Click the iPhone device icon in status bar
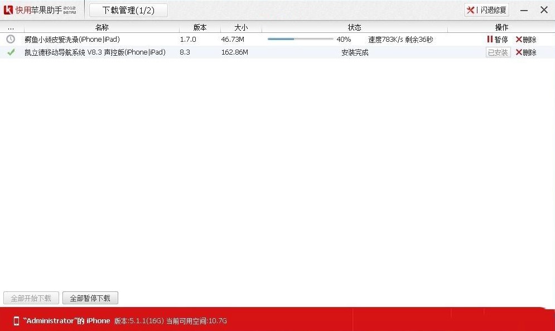Viewport: 555px width, 331px height. 16,321
